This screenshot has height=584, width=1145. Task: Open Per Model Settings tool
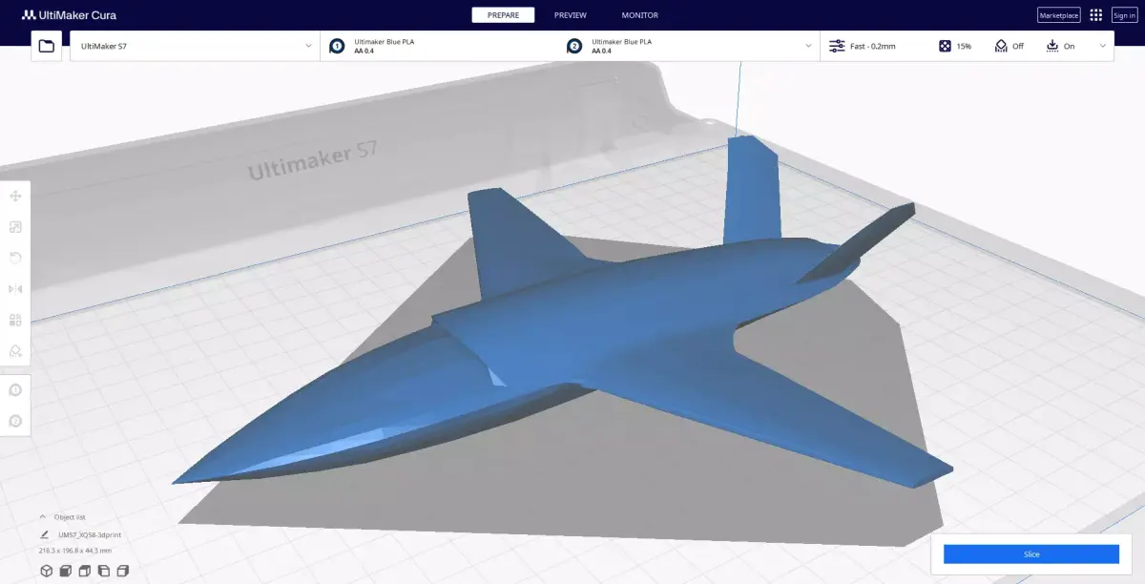pos(16,320)
